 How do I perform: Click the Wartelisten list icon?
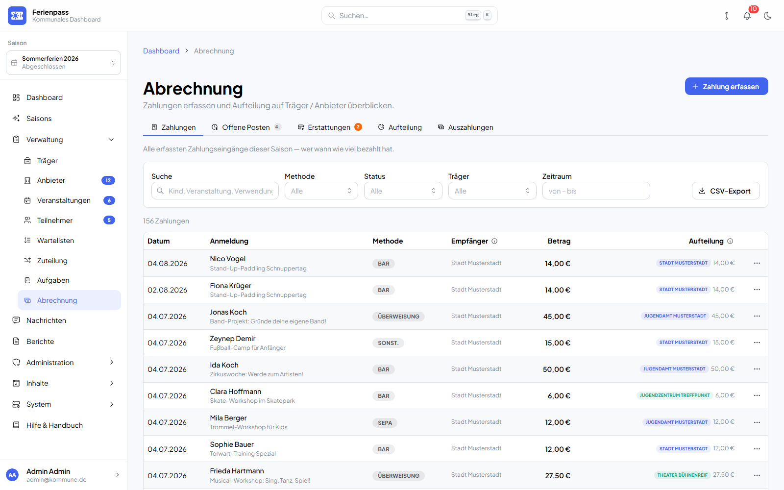point(27,241)
